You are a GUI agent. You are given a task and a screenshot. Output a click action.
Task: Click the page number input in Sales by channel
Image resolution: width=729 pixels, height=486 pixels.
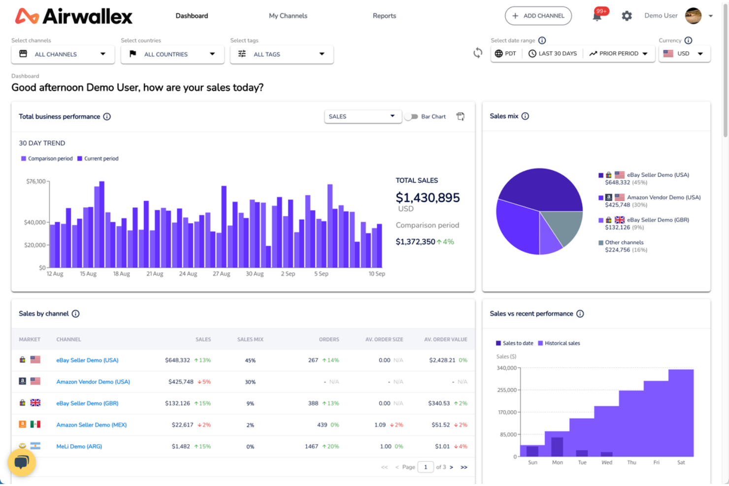(x=426, y=467)
